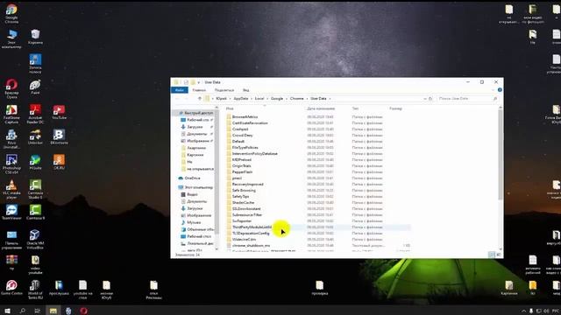Viewport: 561px width, 315px height.
Task: Select the Game Center desktop icon
Action: coord(11,287)
